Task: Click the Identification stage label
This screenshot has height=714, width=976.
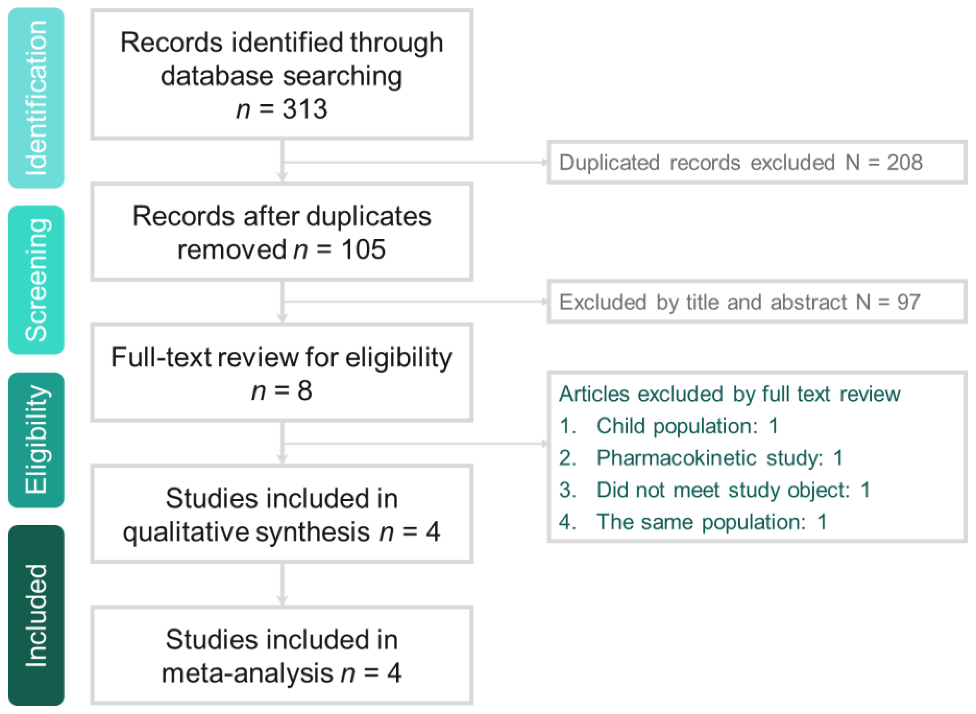Action: 36,98
